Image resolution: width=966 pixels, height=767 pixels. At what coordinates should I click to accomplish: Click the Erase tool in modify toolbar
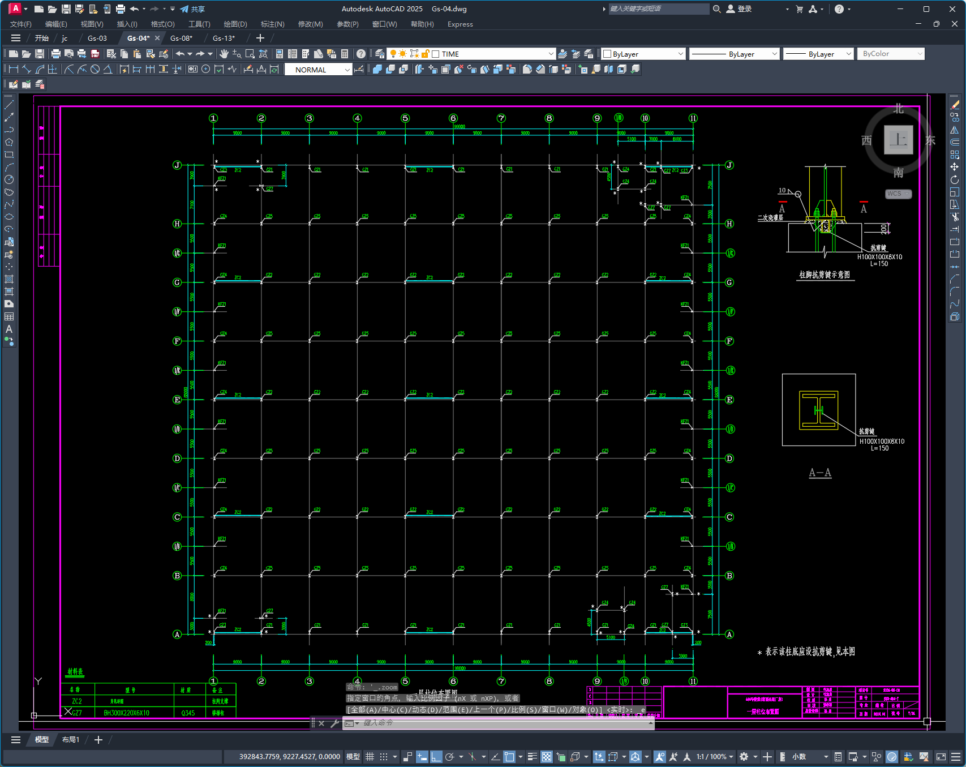coord(955,105)
